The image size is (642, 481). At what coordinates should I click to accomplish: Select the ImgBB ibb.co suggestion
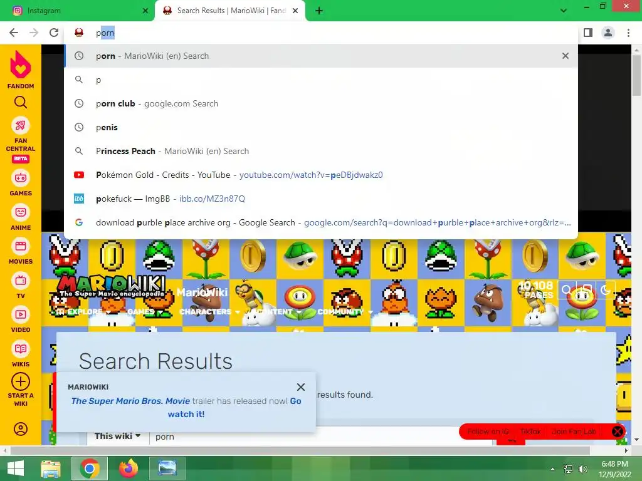pyautogui.click(x=321, y=199)
